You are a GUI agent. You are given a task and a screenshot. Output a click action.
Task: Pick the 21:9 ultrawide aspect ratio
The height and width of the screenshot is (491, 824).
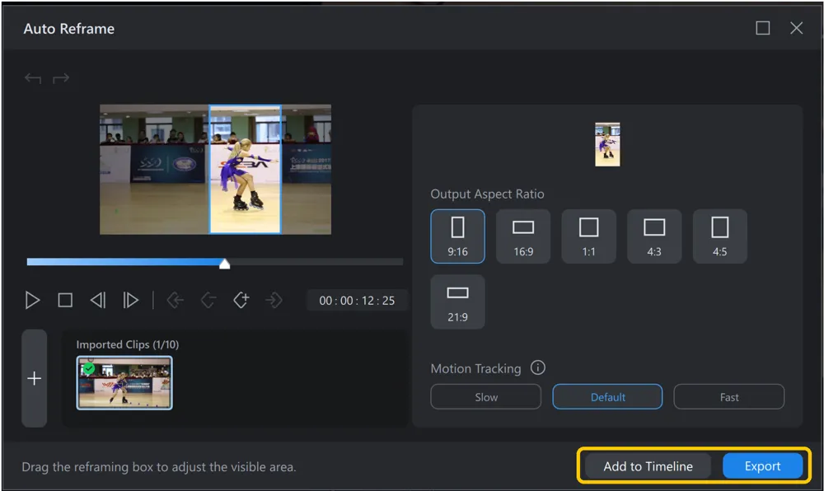pos(457,302)
